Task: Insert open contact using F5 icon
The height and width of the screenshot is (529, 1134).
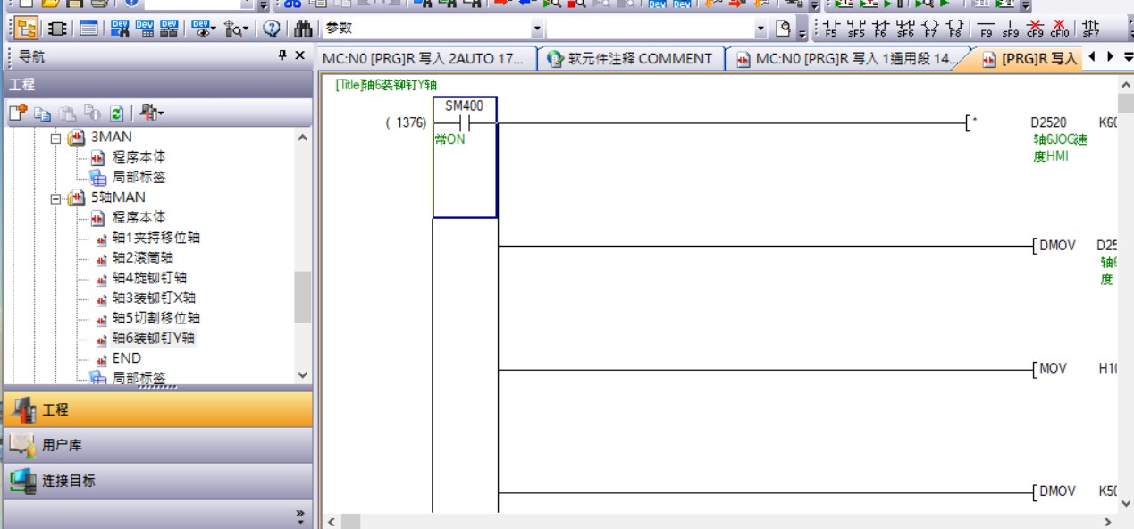Action: [x=831, y=29]
